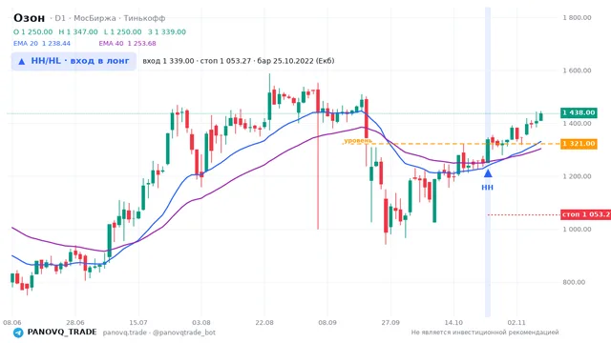Click the green 1 438.00 price label
Viewport: 611px width, 343px height.
click(x=579, y=112)
